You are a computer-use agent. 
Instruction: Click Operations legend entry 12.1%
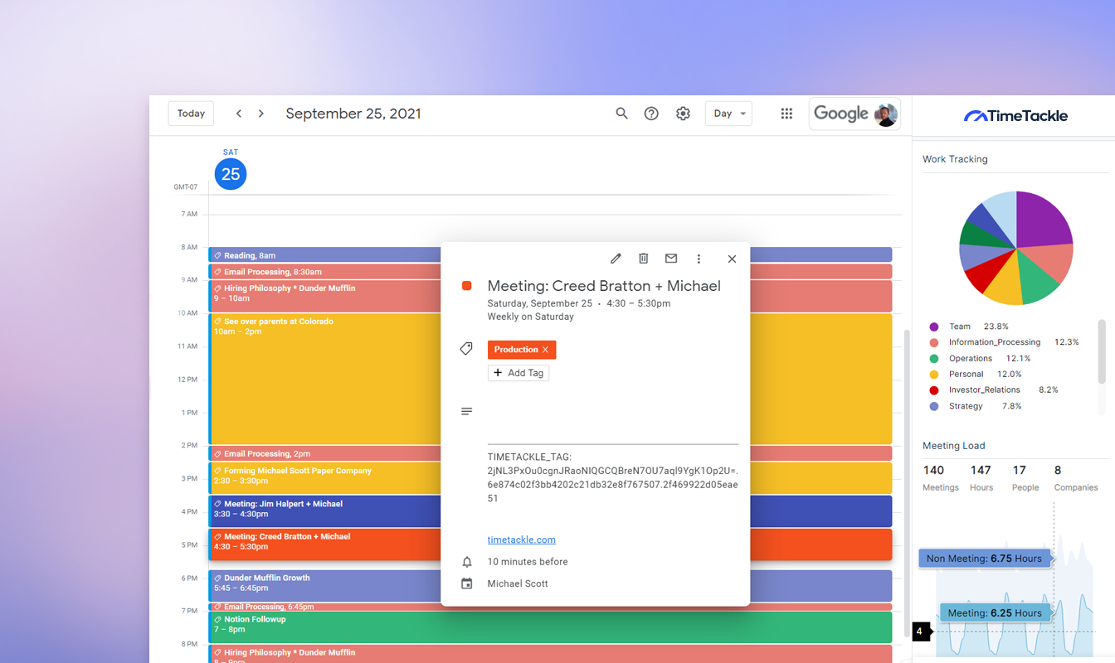point(980,358)
